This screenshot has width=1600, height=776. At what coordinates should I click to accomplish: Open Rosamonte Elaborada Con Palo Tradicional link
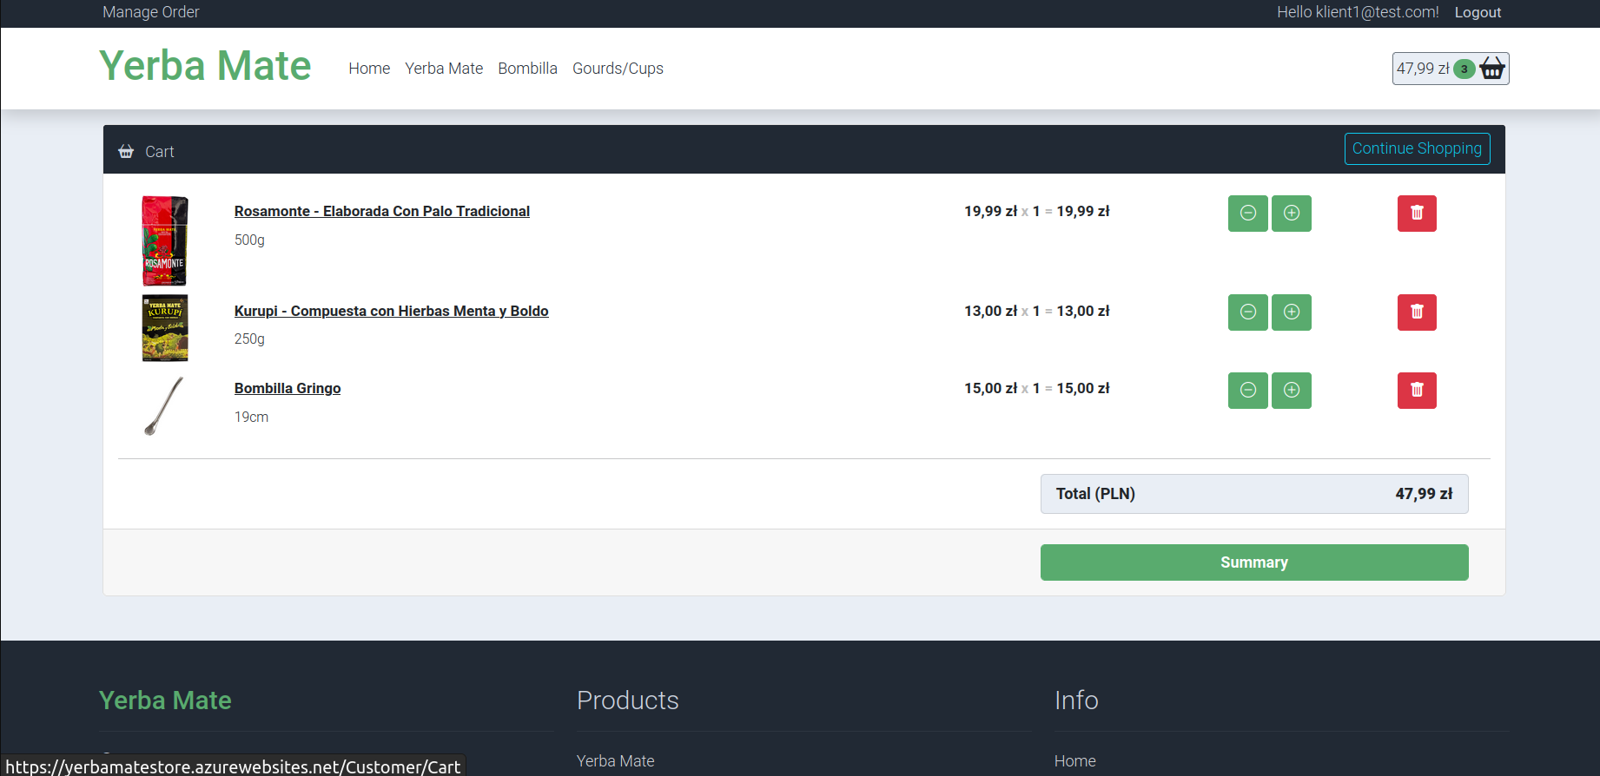[x=381, y=212]
